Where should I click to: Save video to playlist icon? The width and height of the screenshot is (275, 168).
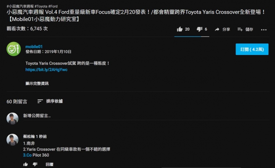240,29
